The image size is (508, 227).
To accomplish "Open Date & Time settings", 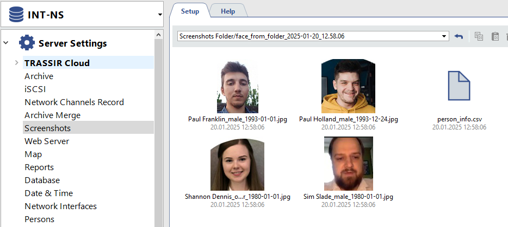I will coord(48,193).
